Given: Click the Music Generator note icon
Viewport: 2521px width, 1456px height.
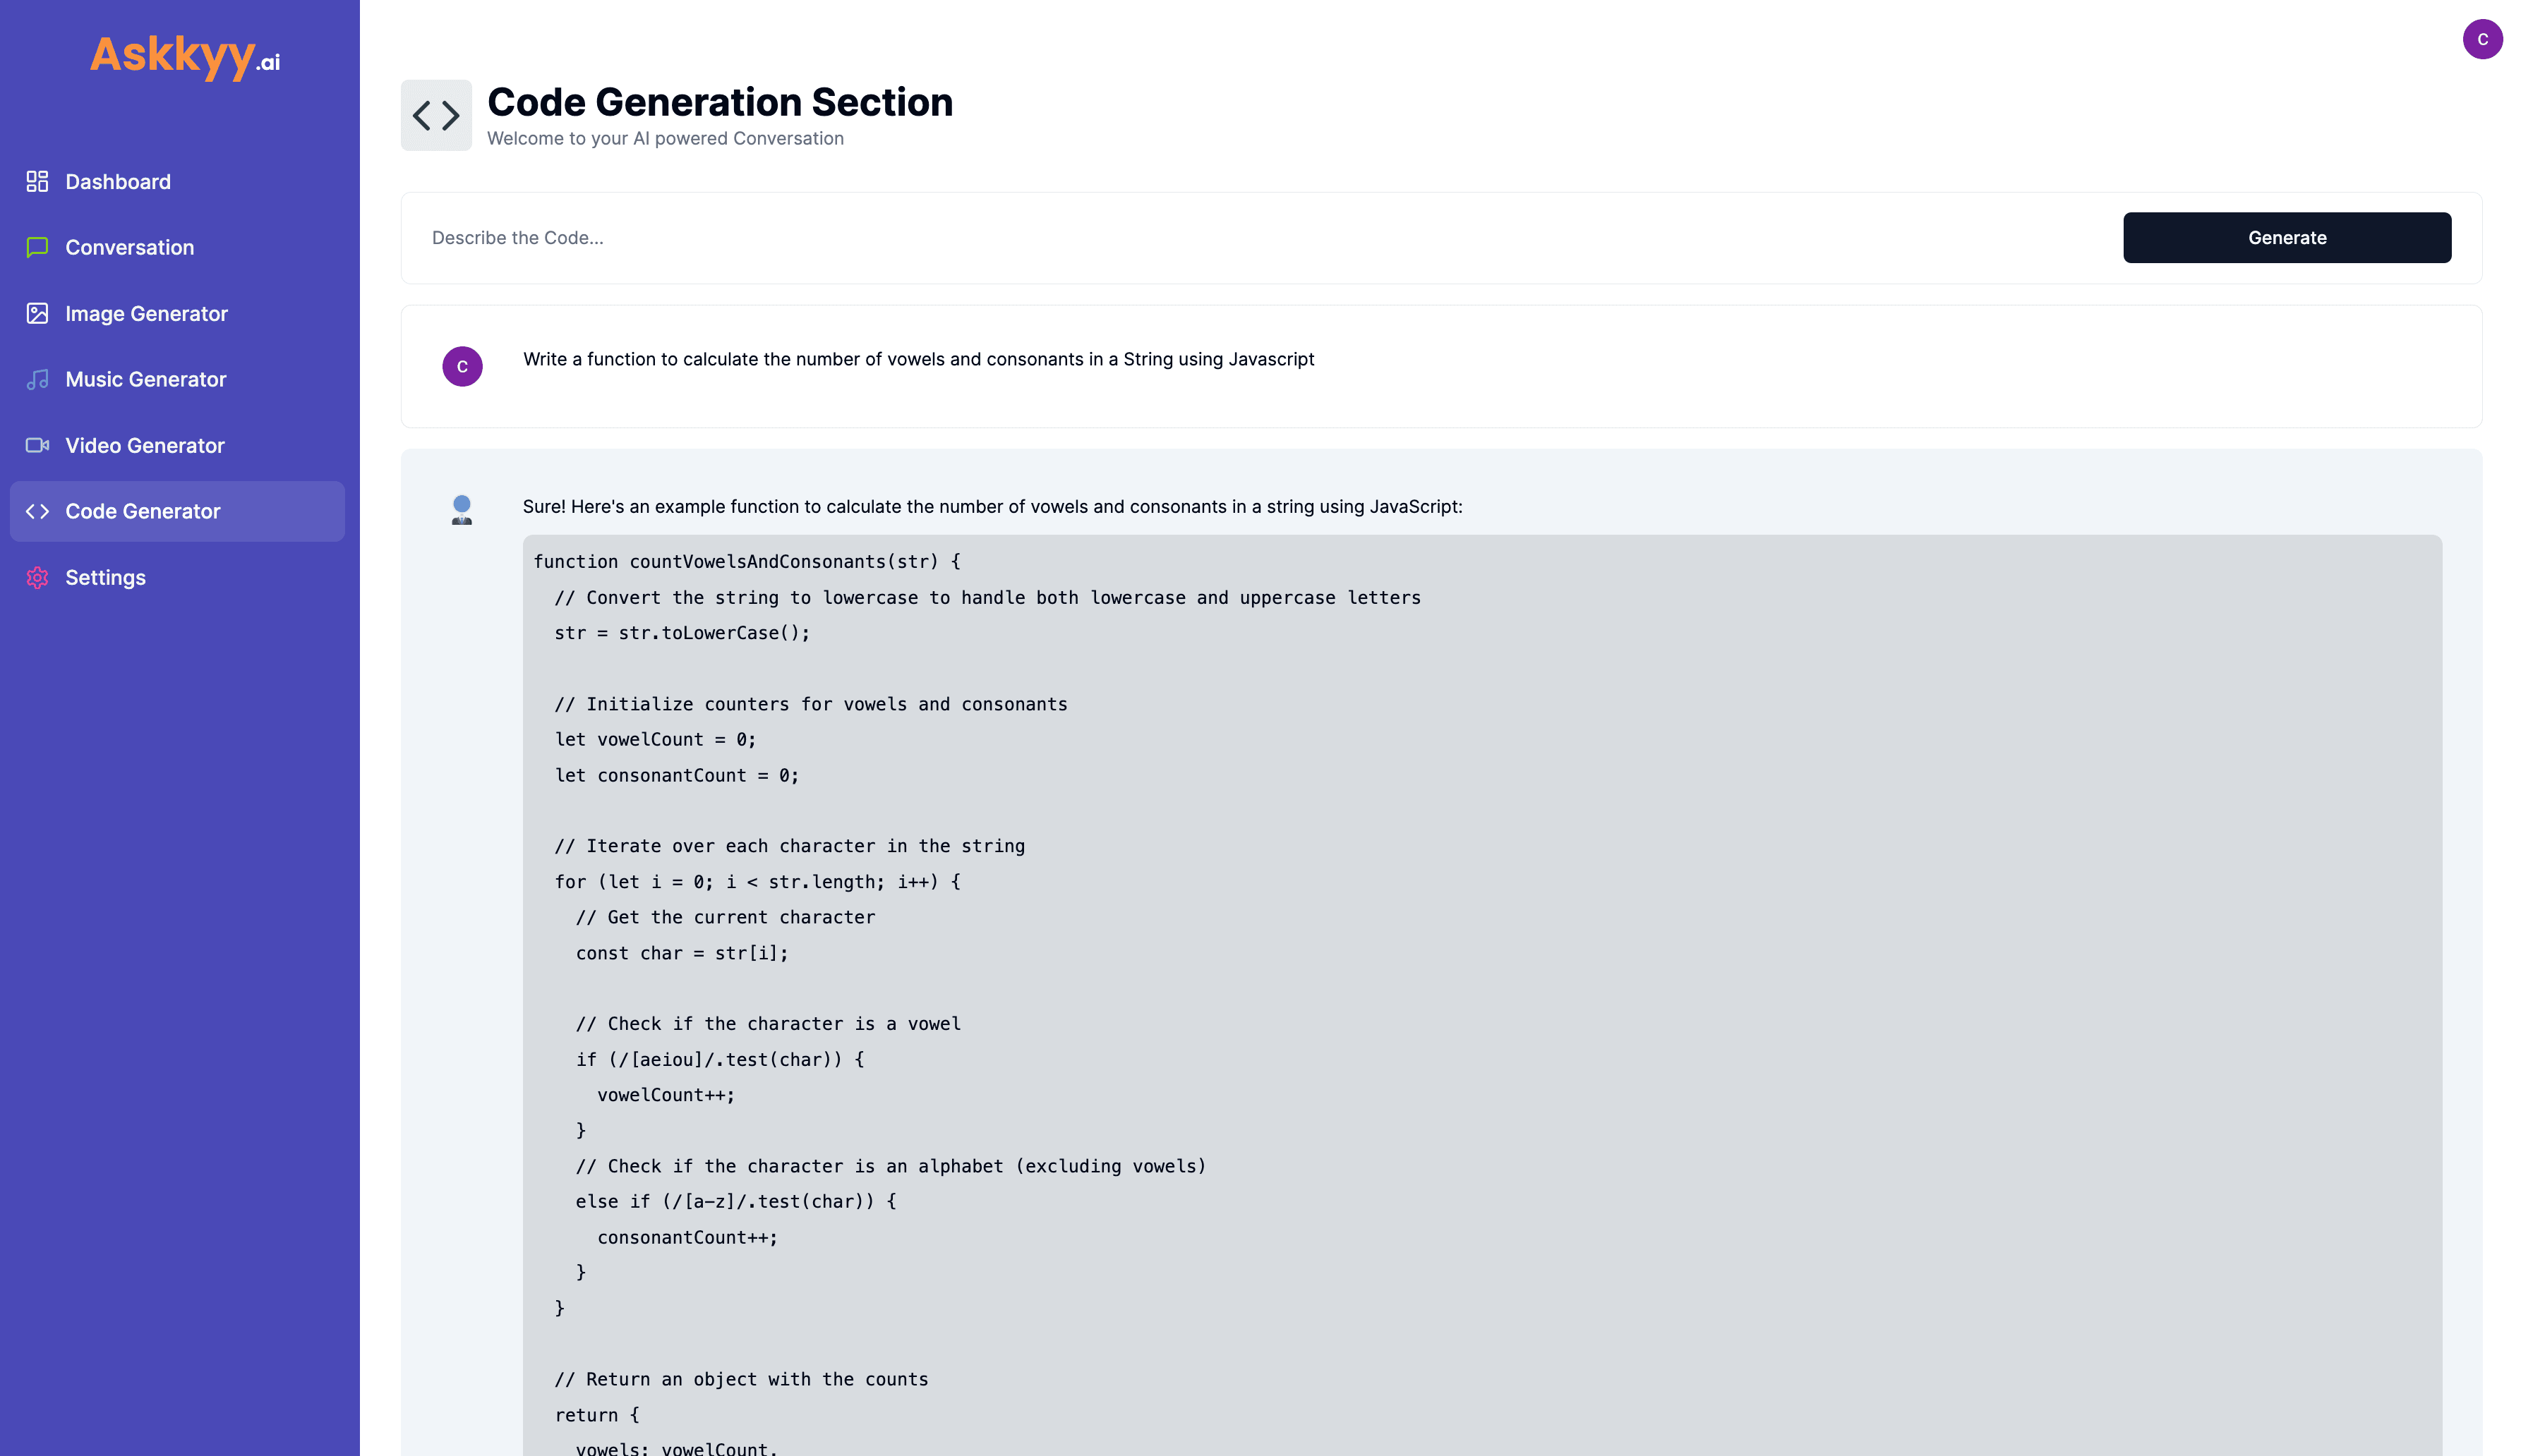Looking at the screenshot, I should click(x=37, y=379).
